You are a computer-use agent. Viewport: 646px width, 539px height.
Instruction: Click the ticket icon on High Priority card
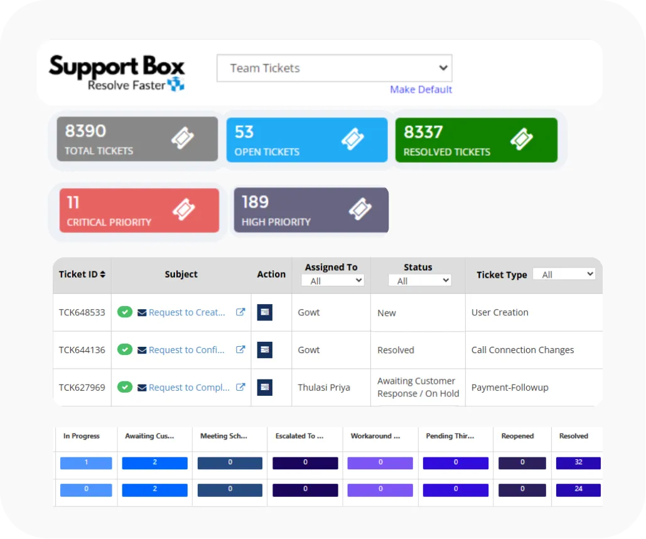coord(360,209)
